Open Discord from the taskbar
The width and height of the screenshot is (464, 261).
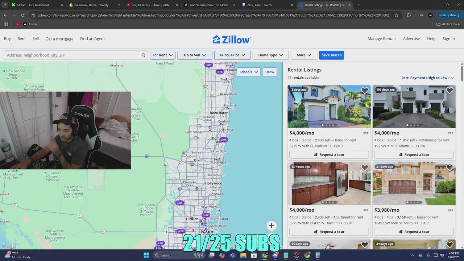click(275, 255)
